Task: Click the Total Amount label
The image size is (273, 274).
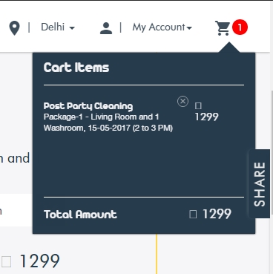Action: point(80,215)
